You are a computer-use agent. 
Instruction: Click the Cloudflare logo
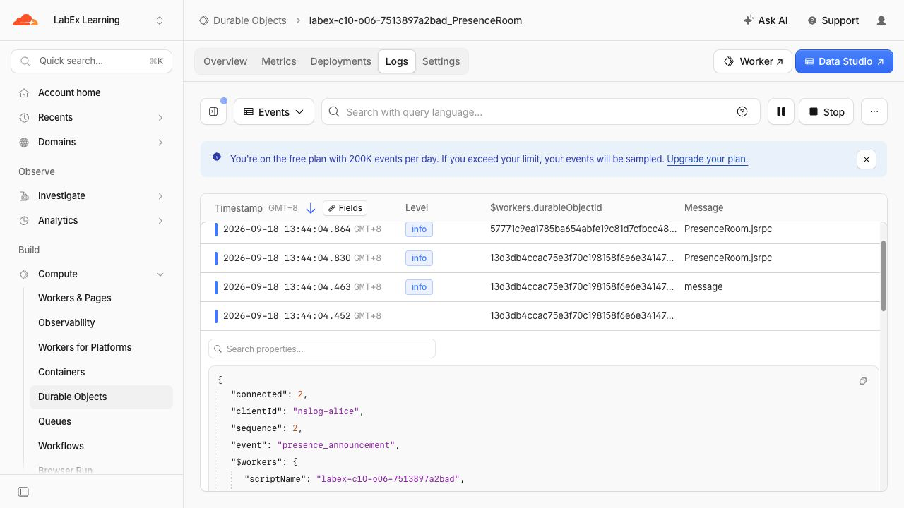pos(25,20)
